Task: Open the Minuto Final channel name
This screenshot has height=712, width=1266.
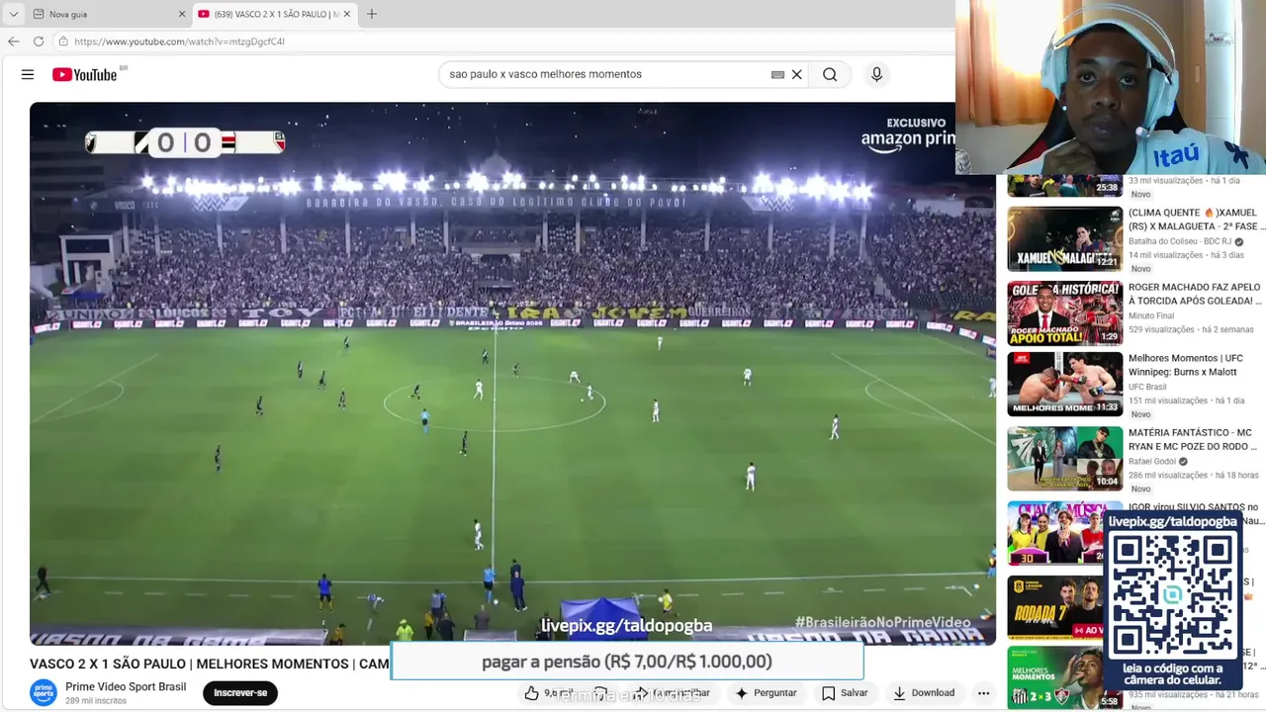Action: (x=1151, y=316)
